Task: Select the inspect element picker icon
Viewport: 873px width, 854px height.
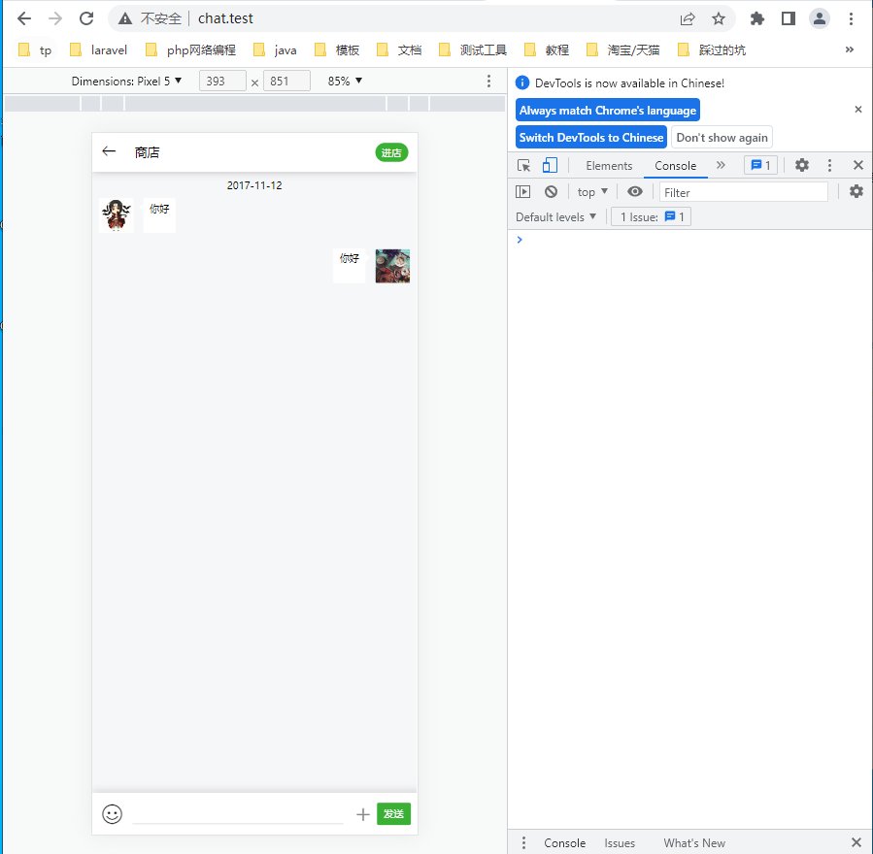Action: click(524, 165)
